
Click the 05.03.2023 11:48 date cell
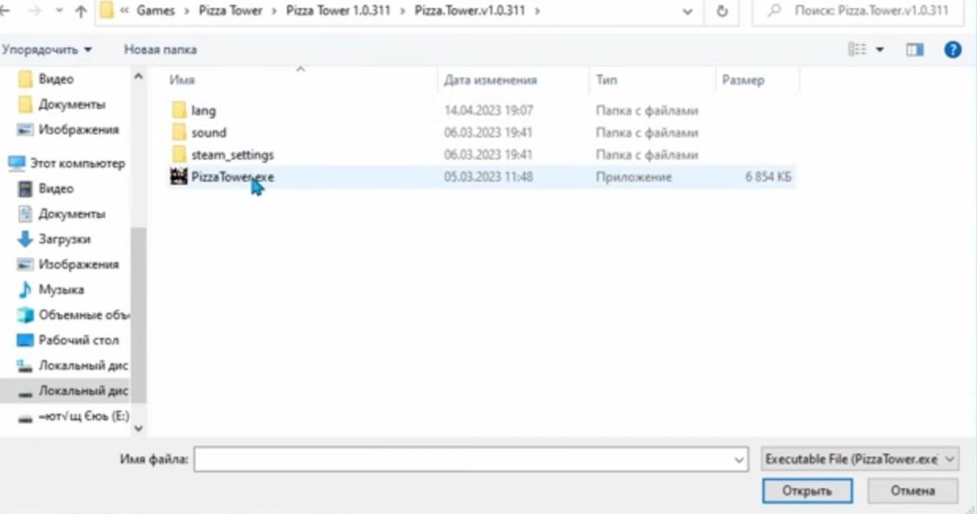[x=488, y=177]
